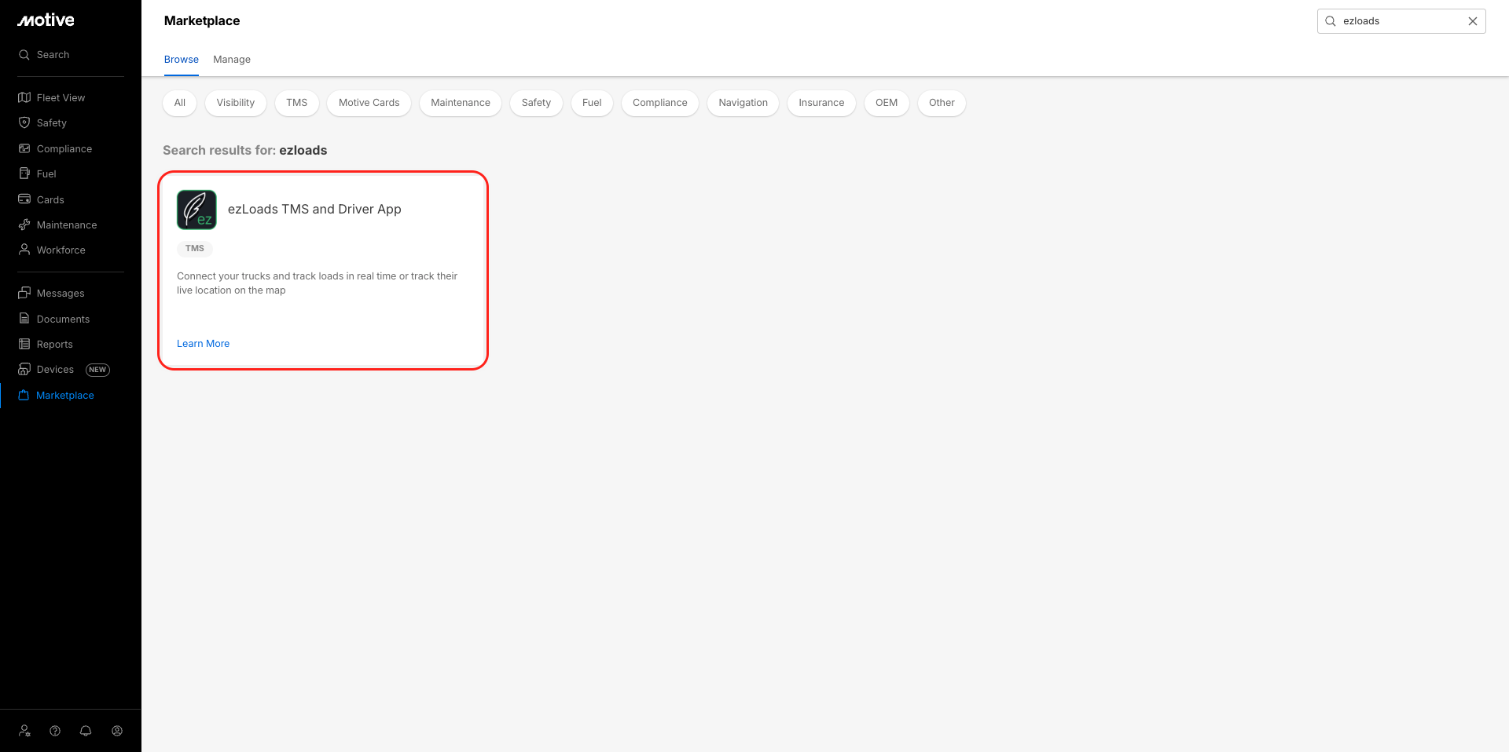Open Maintenance wrench icon in sidebar
Screen dimensions: 1509x752
coord(24,225)
